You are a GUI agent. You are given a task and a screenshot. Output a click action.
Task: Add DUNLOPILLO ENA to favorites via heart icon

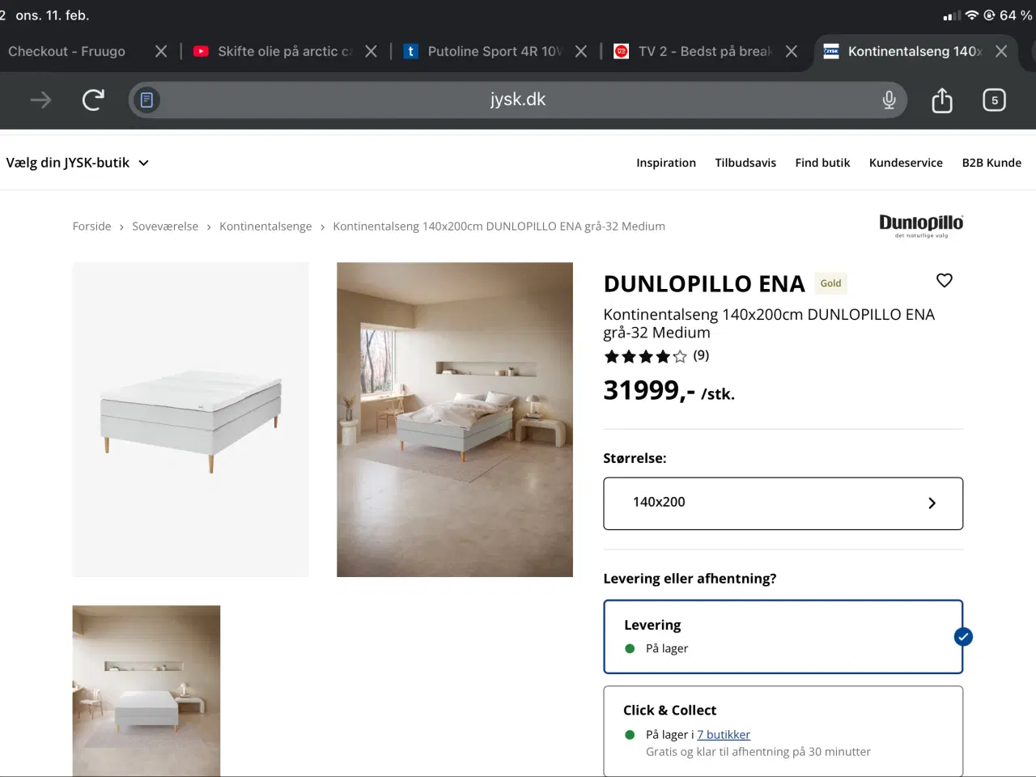[x=944, y=280]
